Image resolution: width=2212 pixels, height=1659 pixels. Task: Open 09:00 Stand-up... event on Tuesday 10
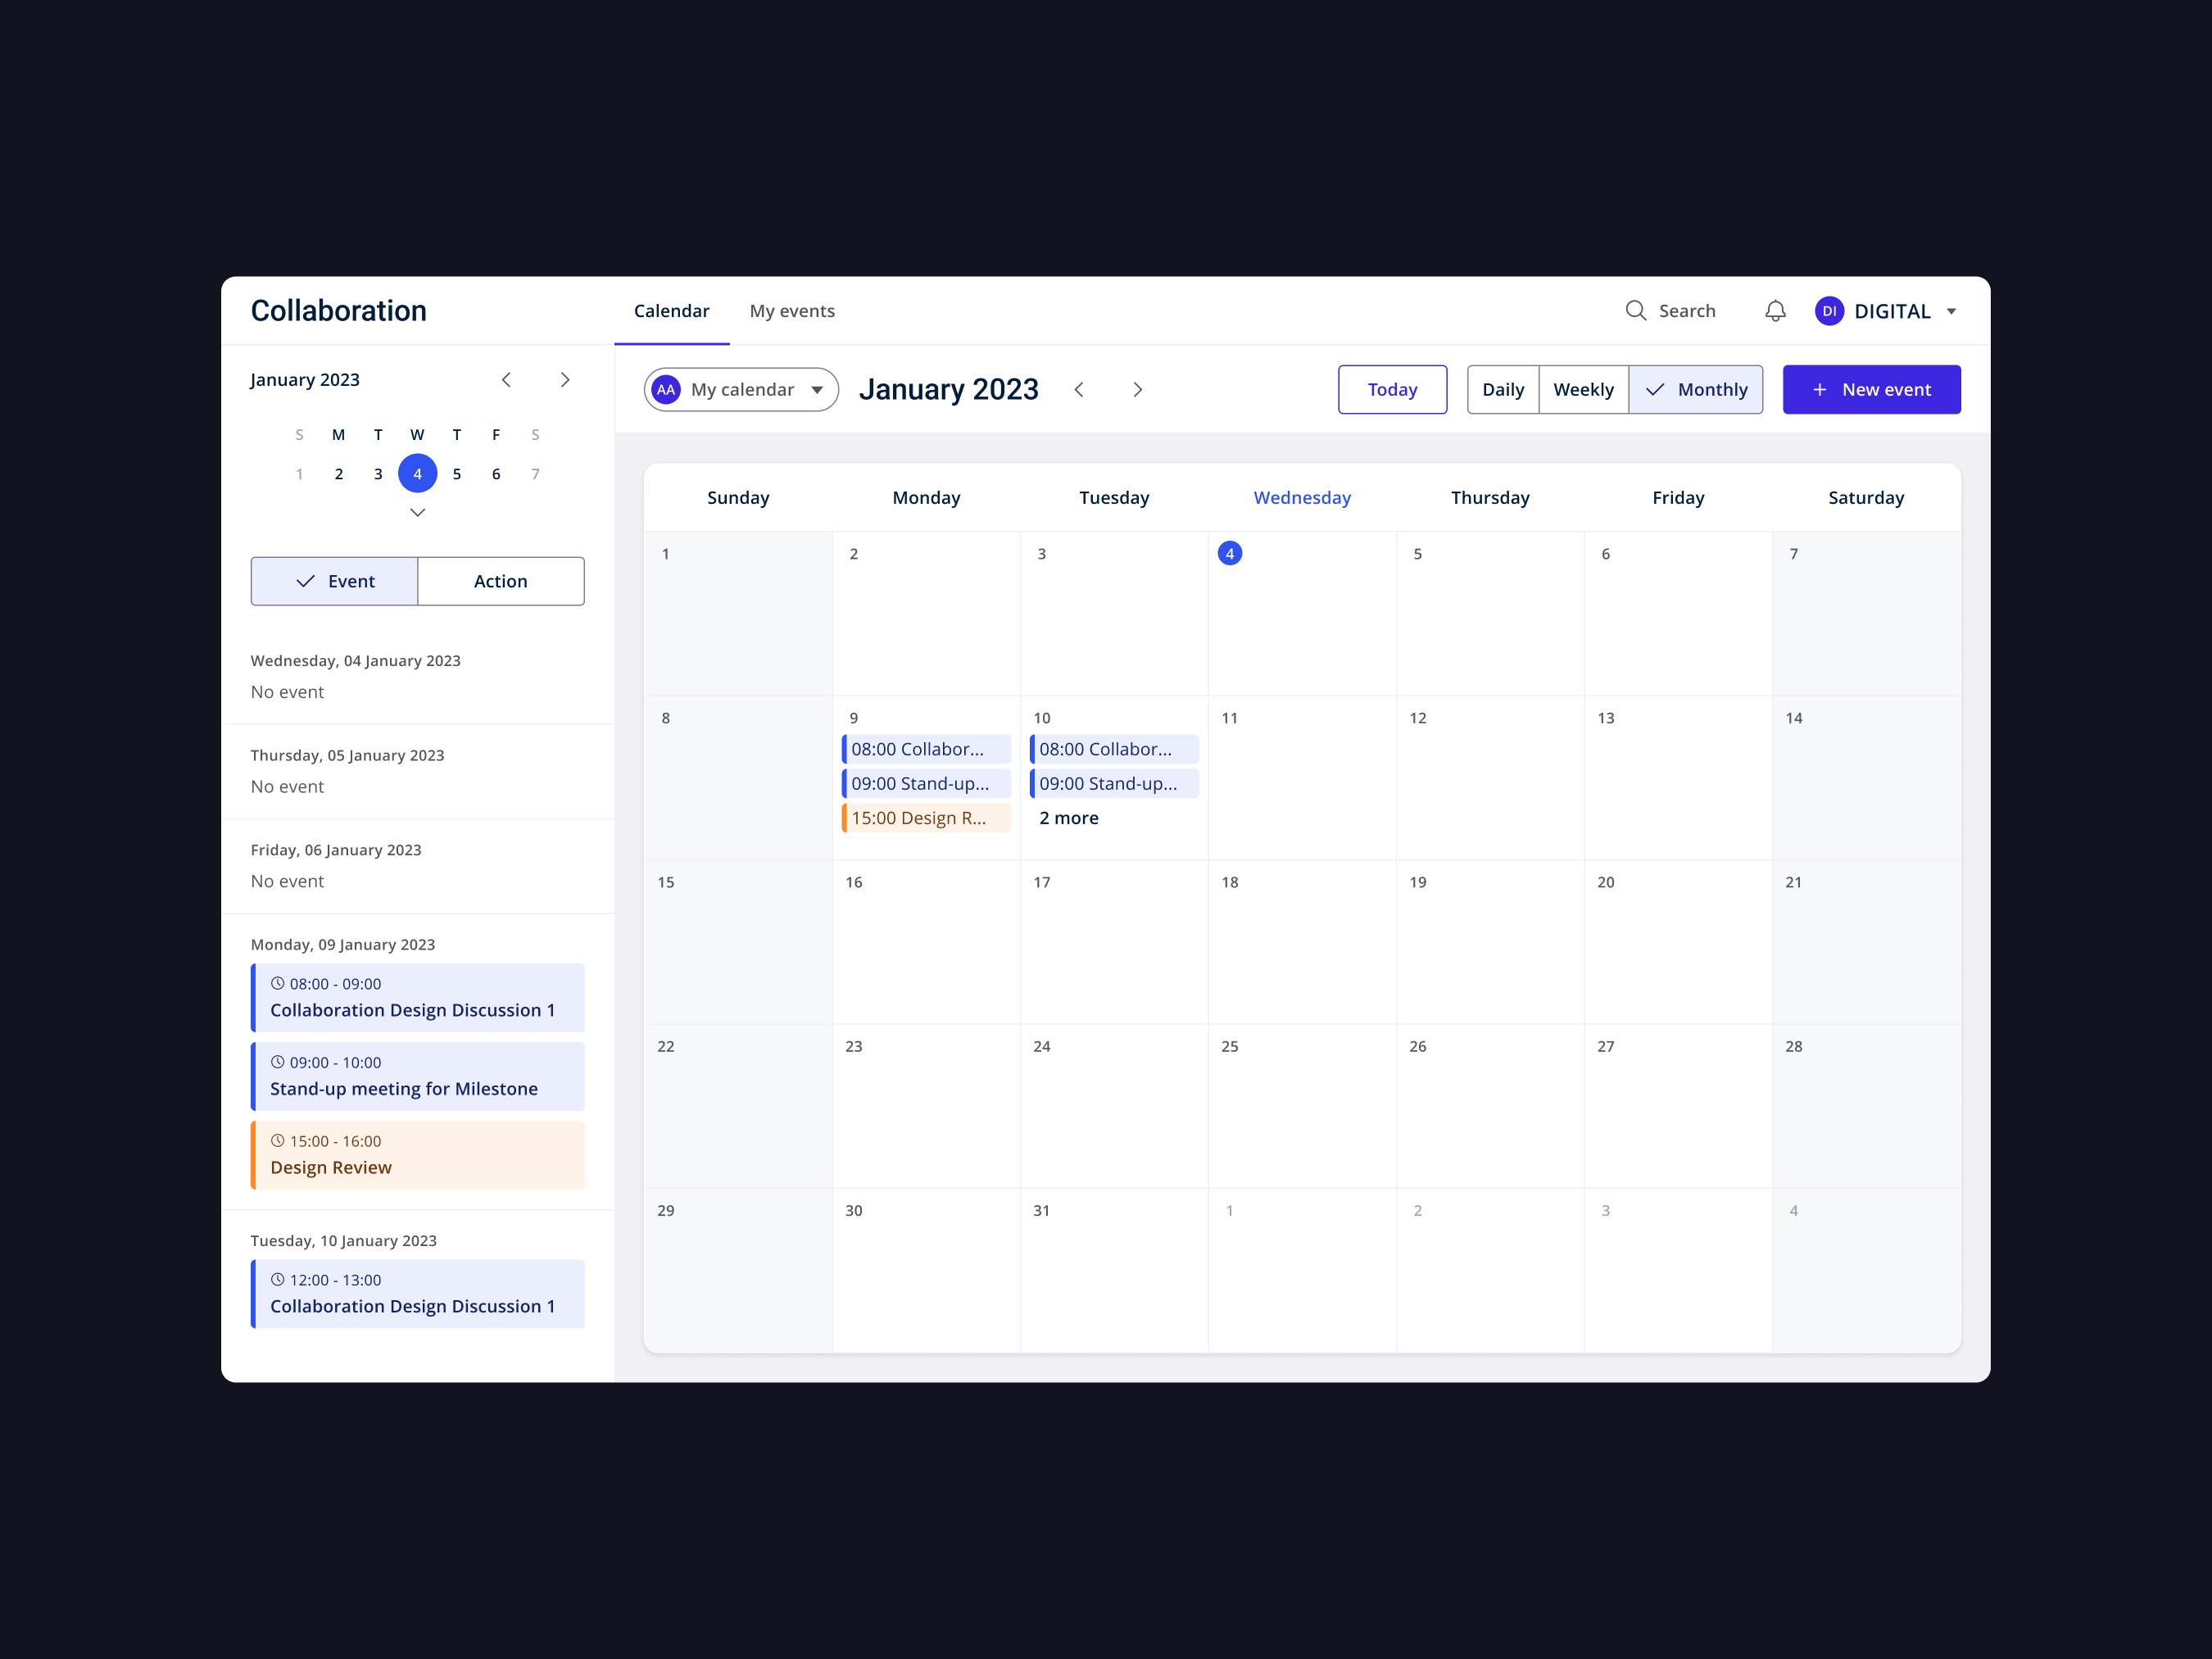coord(1114,784)
